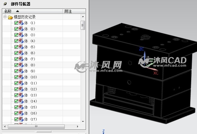197x134 pixels.
Task: Click the body icon of 体 (17)
Action: [21, 119]
